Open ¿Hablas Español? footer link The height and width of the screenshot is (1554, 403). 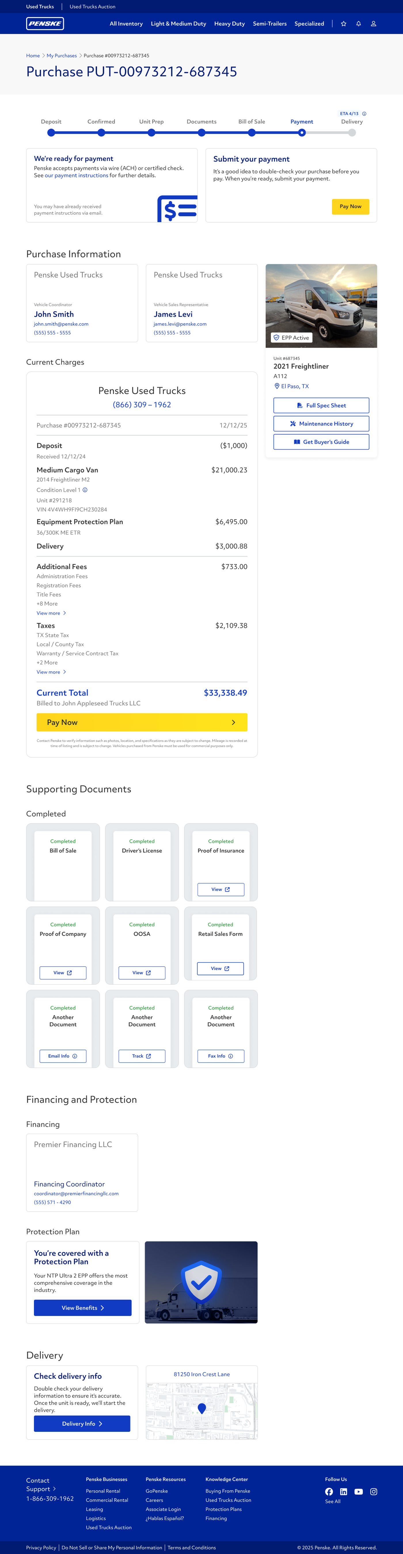point(164,1519)
